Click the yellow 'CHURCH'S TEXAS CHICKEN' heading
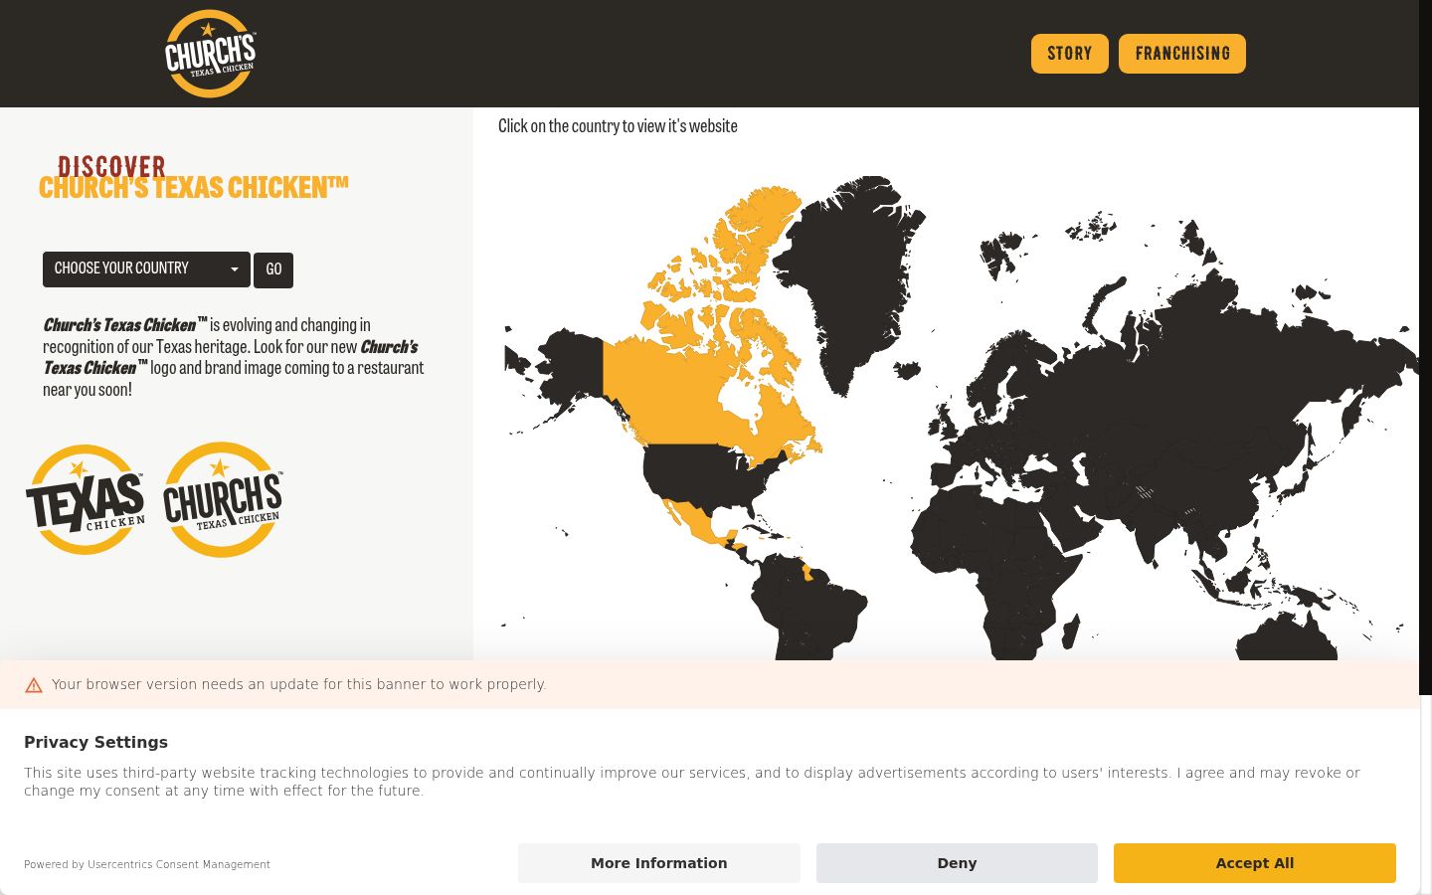Screen dimensions: 1432x895 click(x=194, y=188)
